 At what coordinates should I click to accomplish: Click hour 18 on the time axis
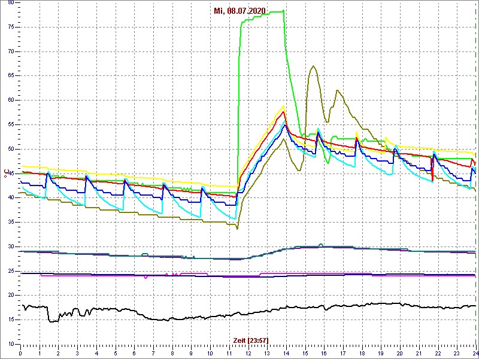pos(362,352)
